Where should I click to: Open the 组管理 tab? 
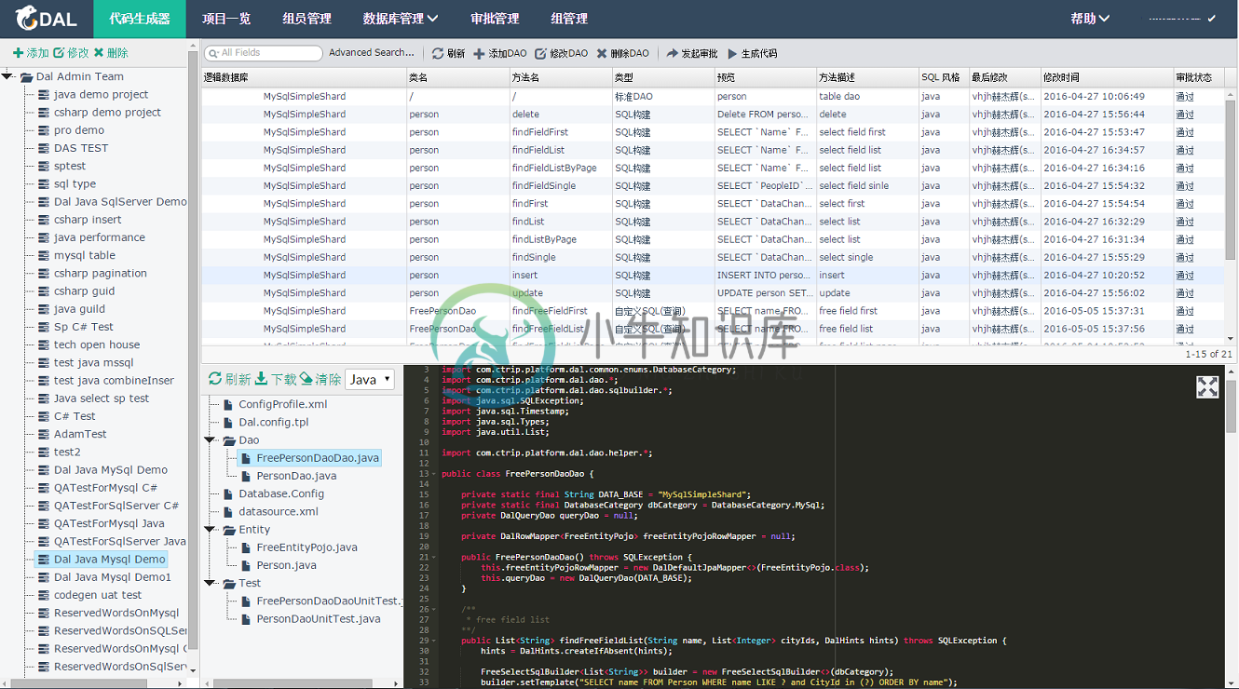pos(569,19)
